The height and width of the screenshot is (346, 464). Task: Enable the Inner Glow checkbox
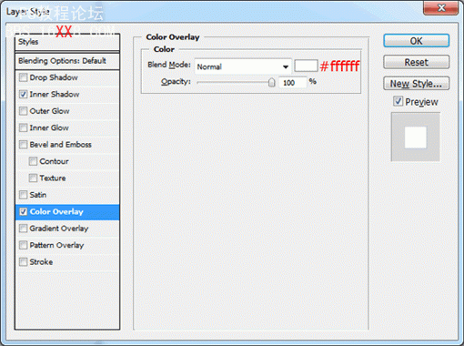point(23,127)
